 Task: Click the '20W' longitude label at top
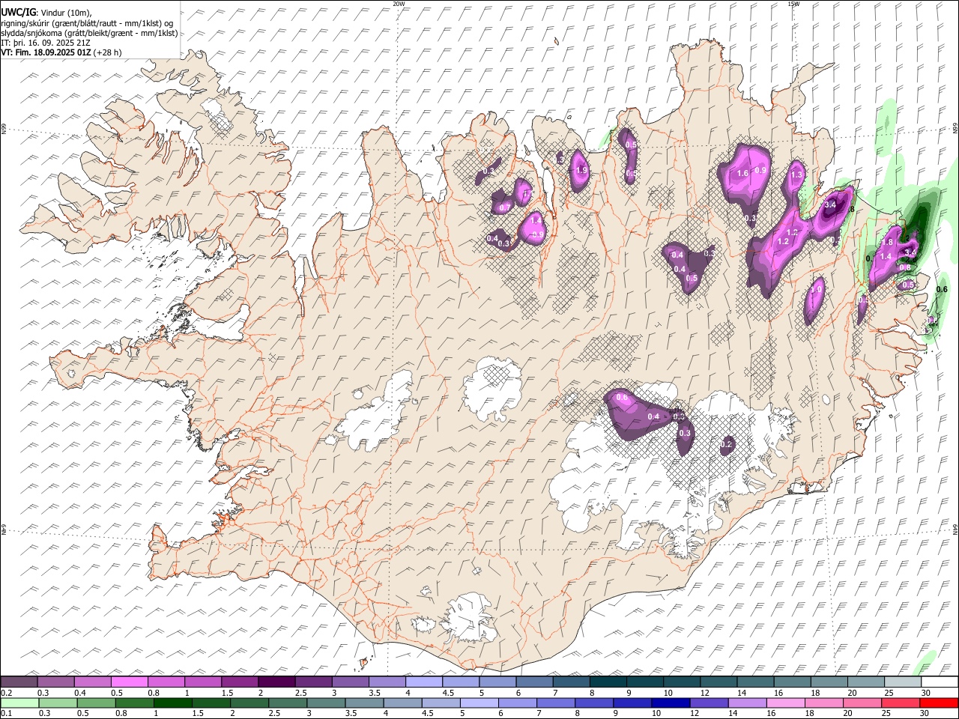click(x=399, y=3)
